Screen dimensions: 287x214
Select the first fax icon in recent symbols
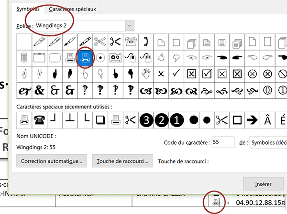coord(24,120)
